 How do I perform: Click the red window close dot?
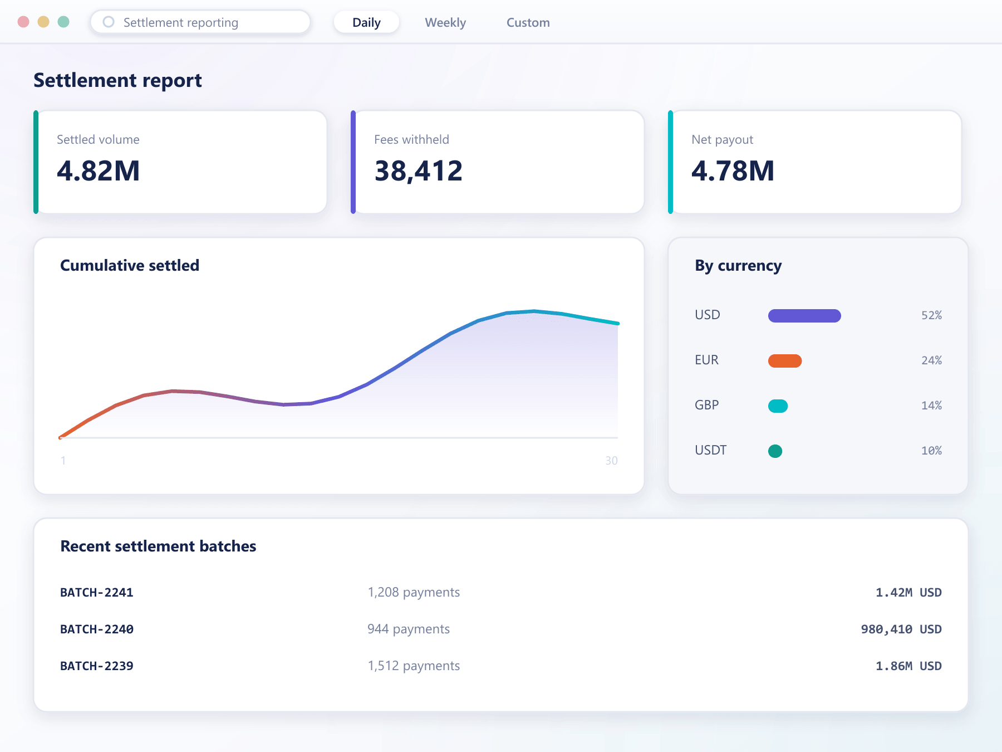click(x=23, y=22)
